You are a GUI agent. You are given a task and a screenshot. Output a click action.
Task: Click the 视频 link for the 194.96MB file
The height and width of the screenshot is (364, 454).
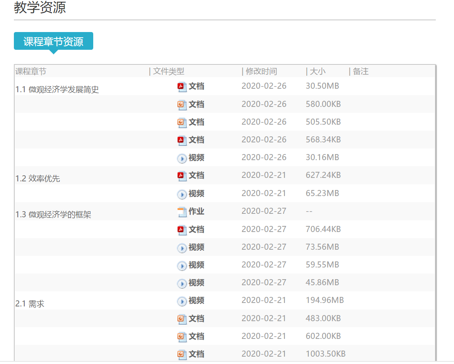tap(196, 300)
